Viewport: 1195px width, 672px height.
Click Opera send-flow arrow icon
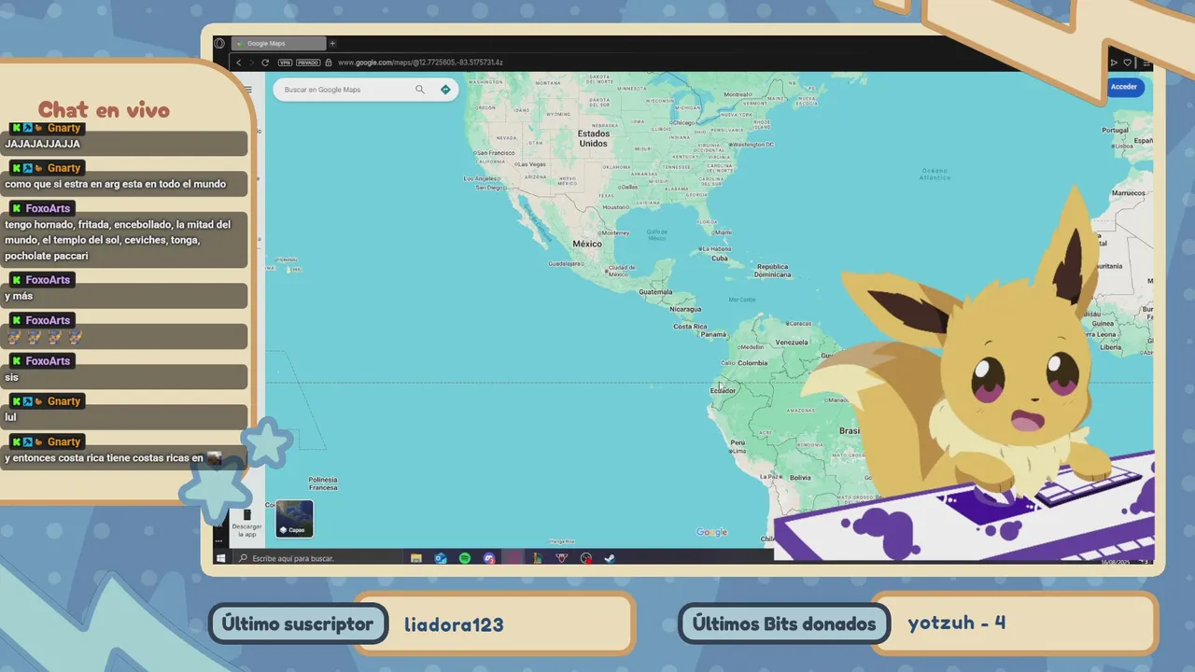[1114, 63]
